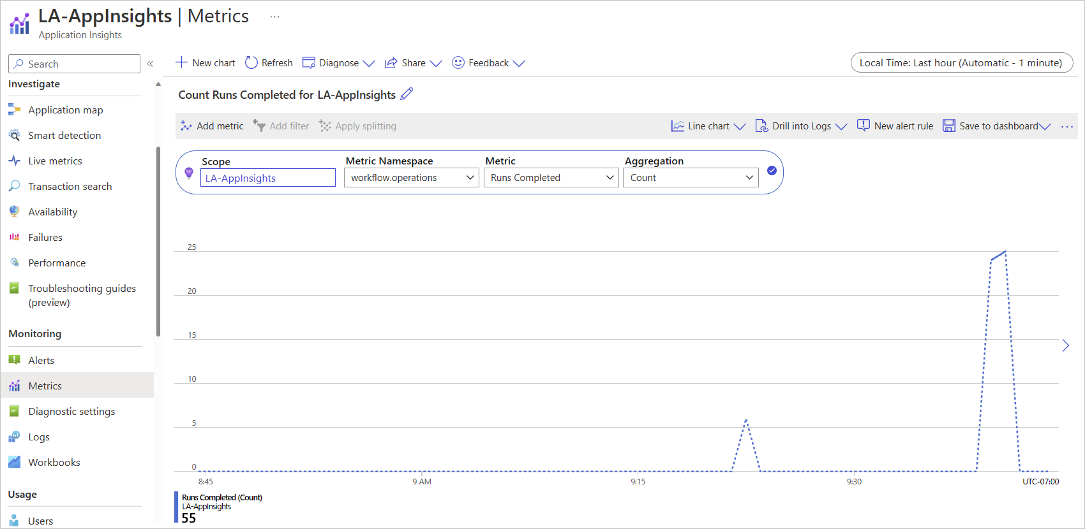The width and height of the screenshot is (1085, 529).
Task: Collapse the sidebar with the double-chevron icon
Action: pos(150,64)
